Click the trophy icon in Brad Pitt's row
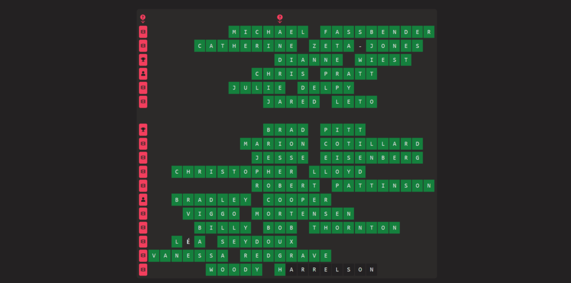This screenshot has width=571, height=283. [x=143, y=130]
